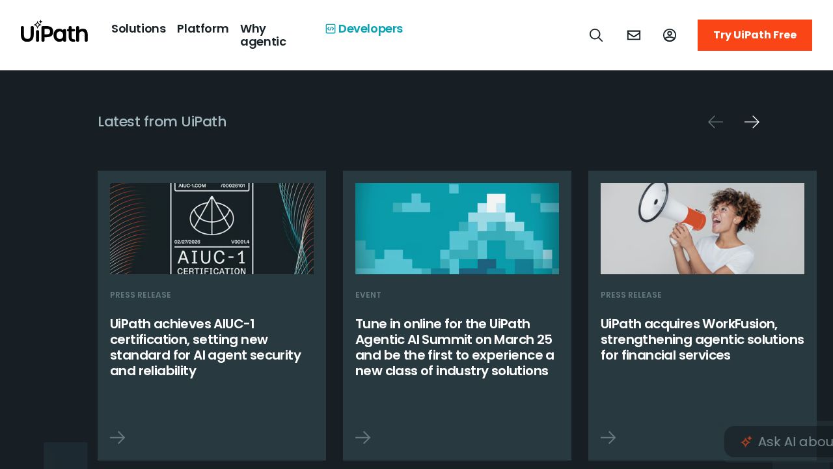Click the Latest from UiPath heading

(162, 122)
